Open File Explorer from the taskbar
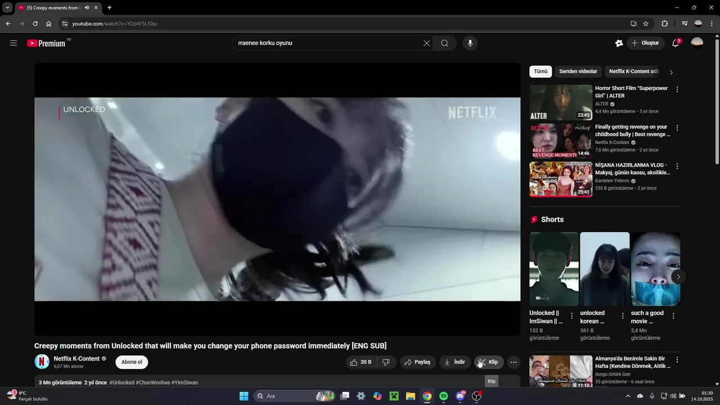This screenshot has height=405, width=720. pyautogui.click(x=410, y=396)
